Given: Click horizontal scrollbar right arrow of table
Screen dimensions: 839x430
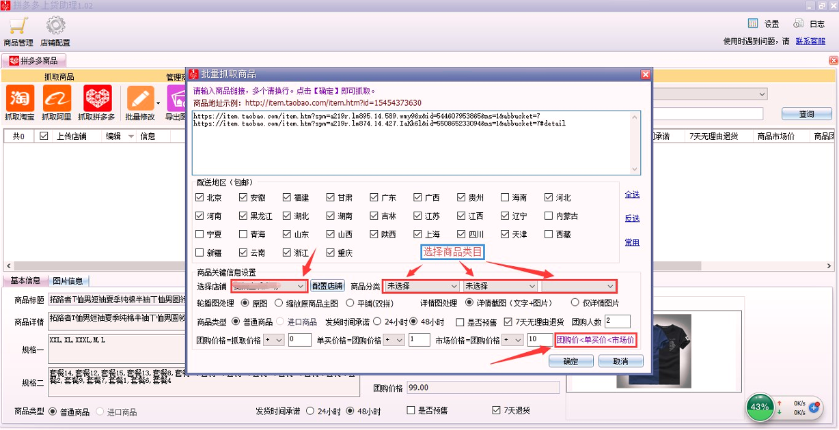Looking at the screenshot, I should 828,267.
